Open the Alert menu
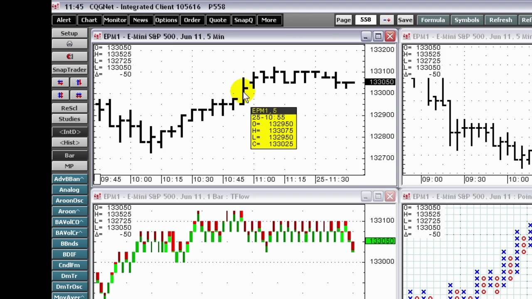Viewport: 532px width, 299px height. [64, 20]
